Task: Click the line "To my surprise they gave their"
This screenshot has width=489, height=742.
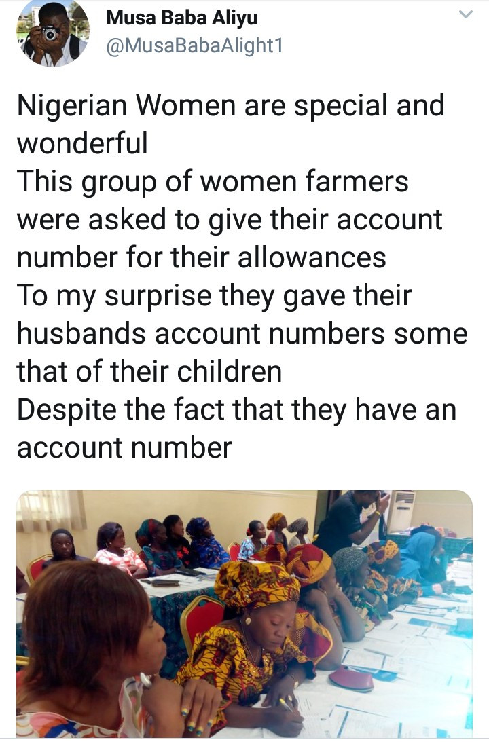Action: pyautogui.click(x=214, y=296)
